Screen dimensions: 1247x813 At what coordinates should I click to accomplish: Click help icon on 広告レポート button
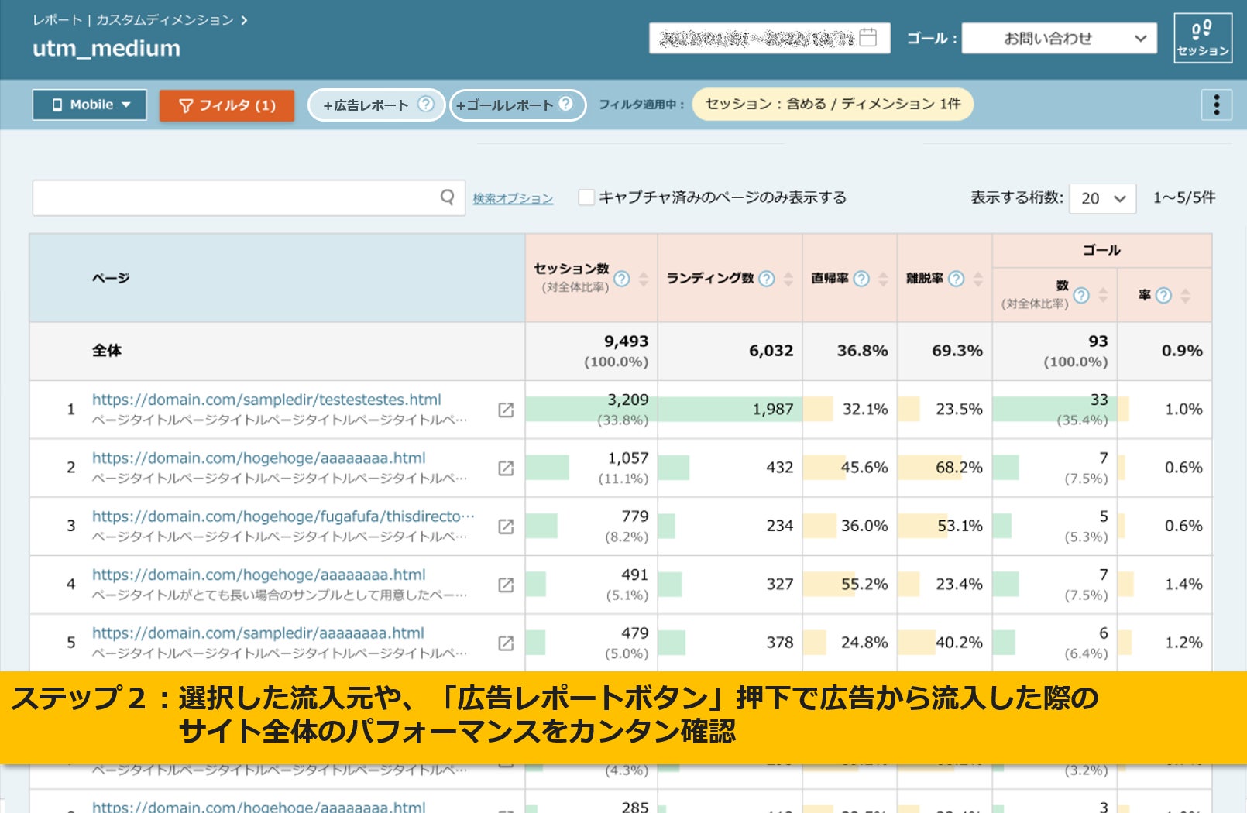click(x=425, y=105)
